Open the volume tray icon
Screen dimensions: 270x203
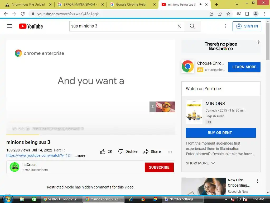tap(233, 199)
